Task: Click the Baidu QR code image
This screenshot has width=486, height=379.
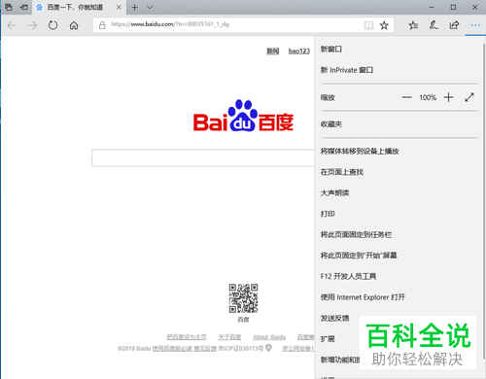Action: click(x=243, y=298)
